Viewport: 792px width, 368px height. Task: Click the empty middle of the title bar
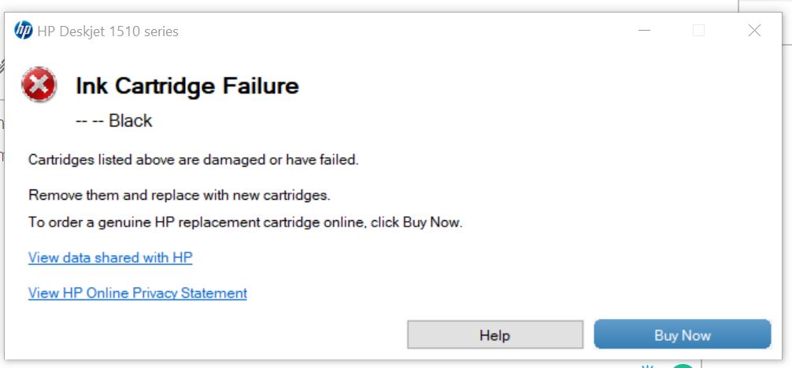coord(394,31)
